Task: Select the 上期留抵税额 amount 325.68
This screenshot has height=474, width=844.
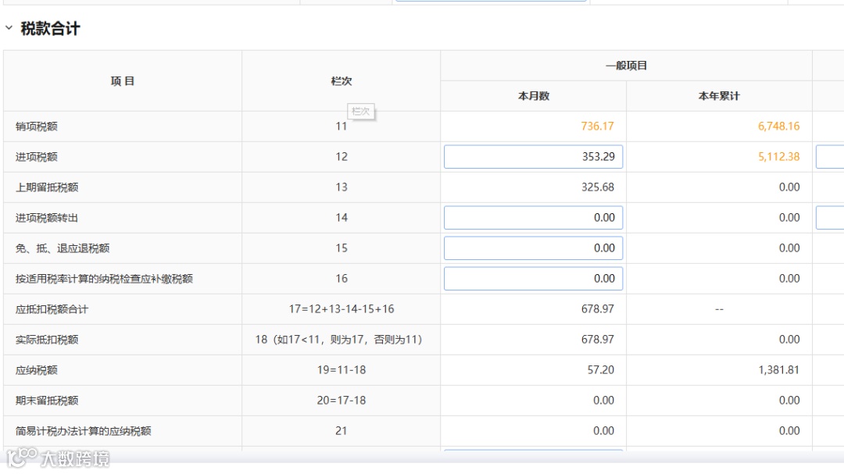Action: [x=598, y=187]
